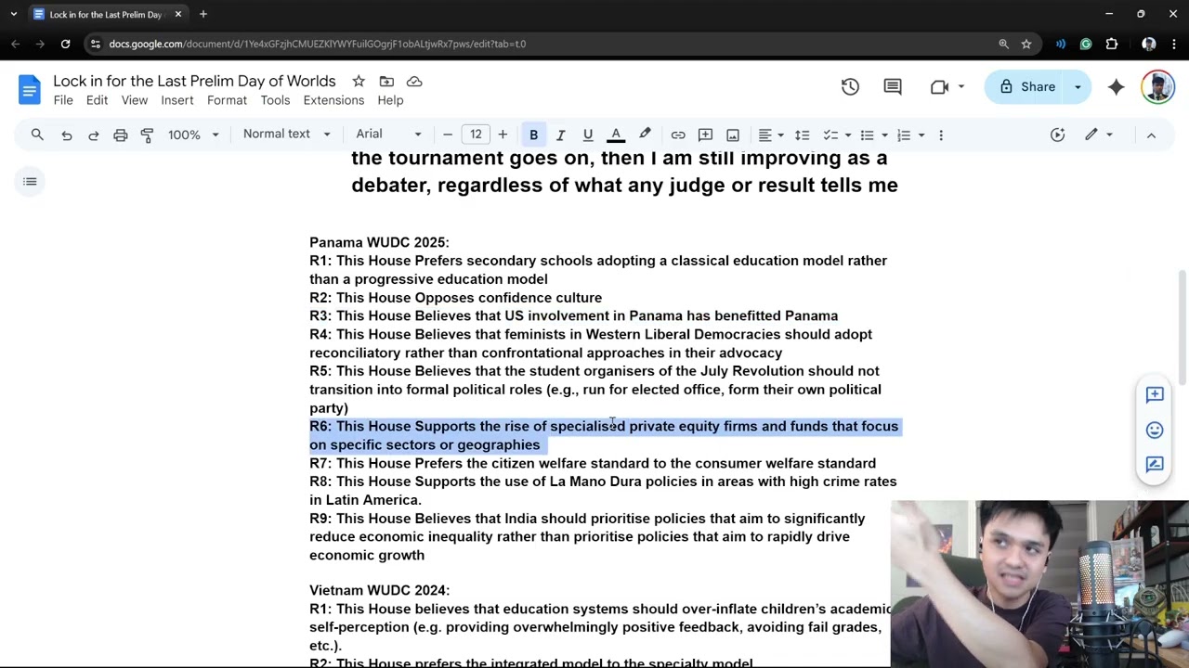1189x668 pixels.
Task: Open the Tools menu
Action: coord(275,100)
